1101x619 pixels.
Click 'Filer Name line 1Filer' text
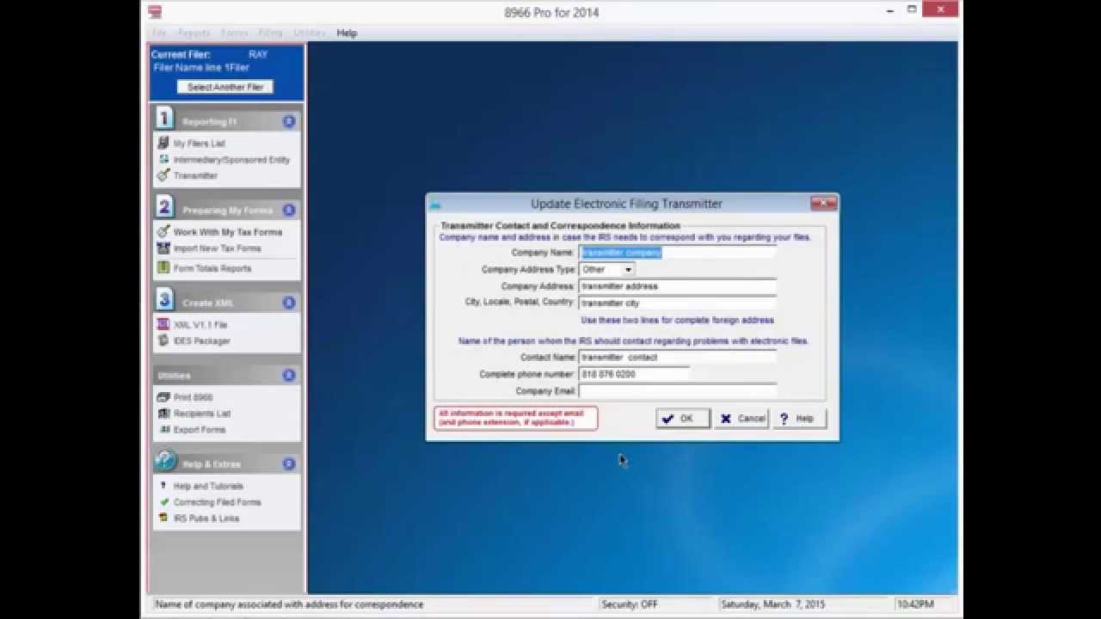pos(201,68)
